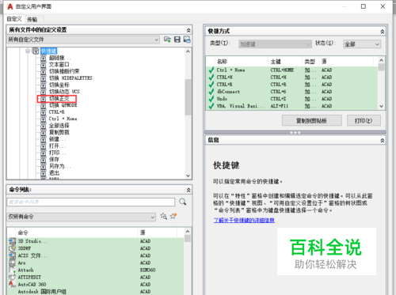Click the tree view vertical scrollbar thumb
The height and width of the screenshot is (295, 396).
pos(188,97)
